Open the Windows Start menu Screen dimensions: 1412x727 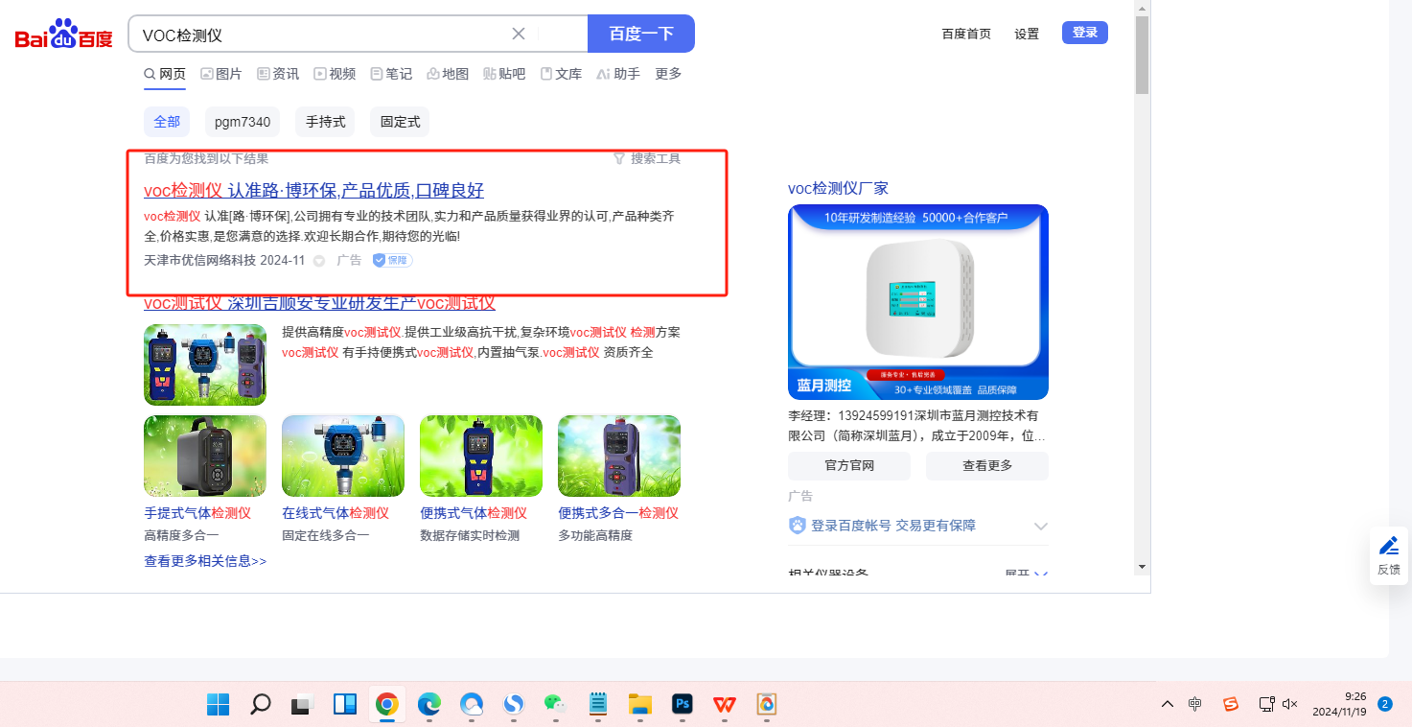pyautogui.click(x=219, y=705)
